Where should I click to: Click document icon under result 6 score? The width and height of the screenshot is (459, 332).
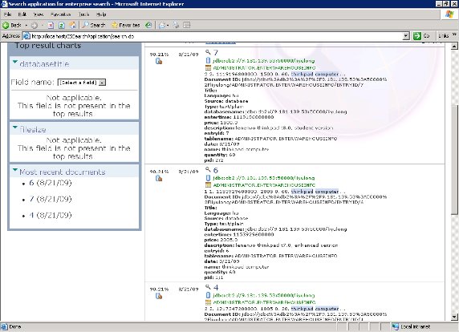(159, 178)
